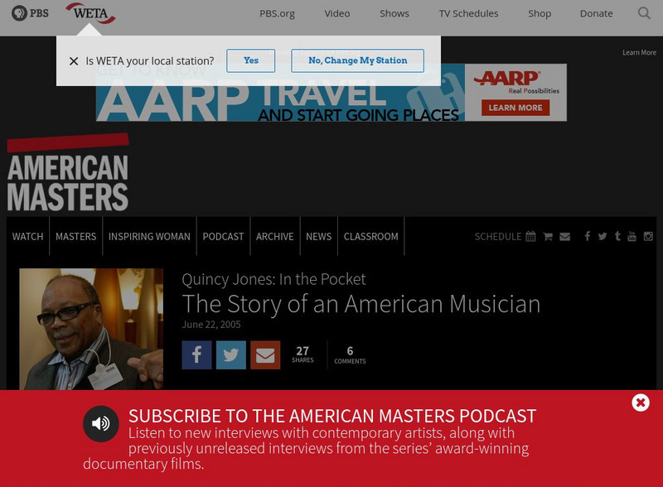Select the Watch tab
The width and height of the screenshot is (663, 487).
(27, 236)
